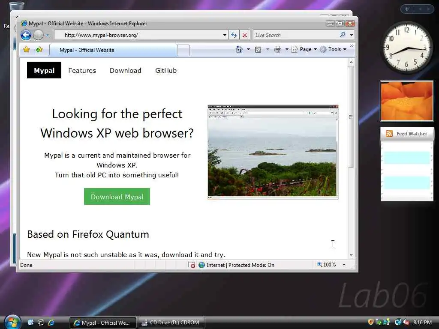Open the Tools menu
The image size is (439, 329).
[334, 49]
